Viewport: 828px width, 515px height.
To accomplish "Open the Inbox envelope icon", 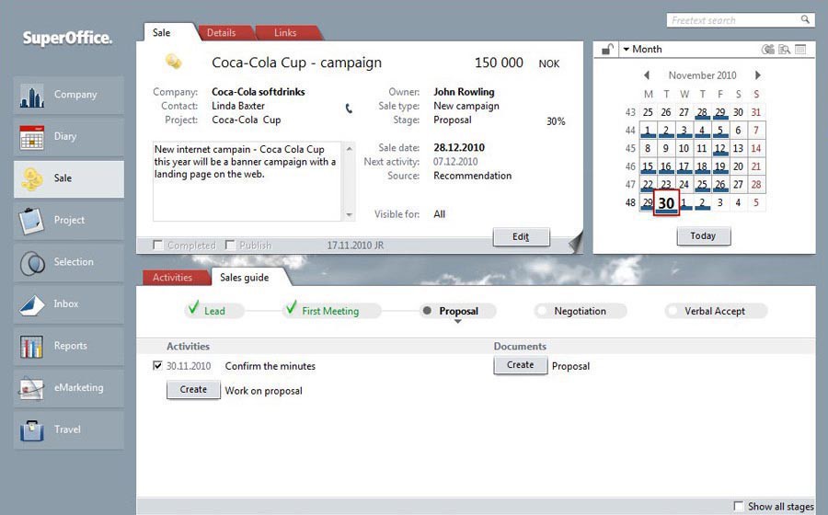I will (x=31, y=304).
